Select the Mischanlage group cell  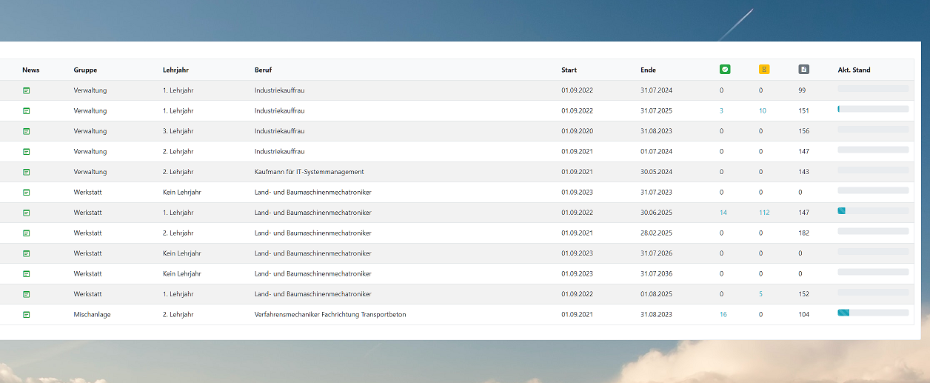point(92,314)
